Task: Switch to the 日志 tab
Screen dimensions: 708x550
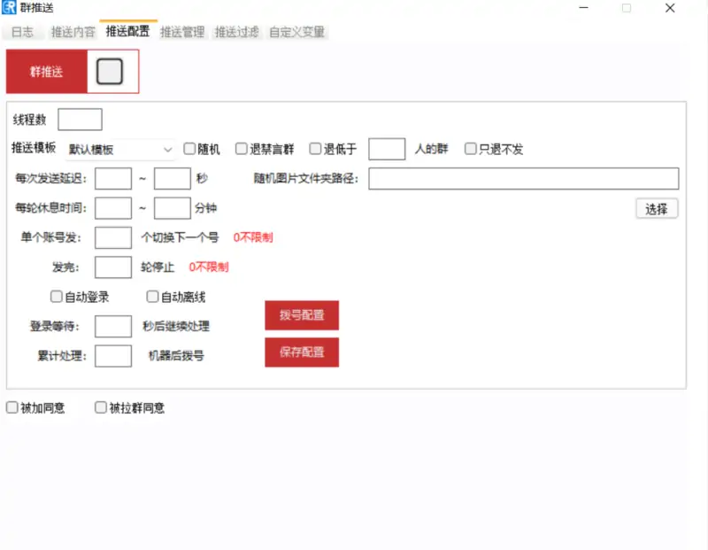Action: (x=21, y=30)
